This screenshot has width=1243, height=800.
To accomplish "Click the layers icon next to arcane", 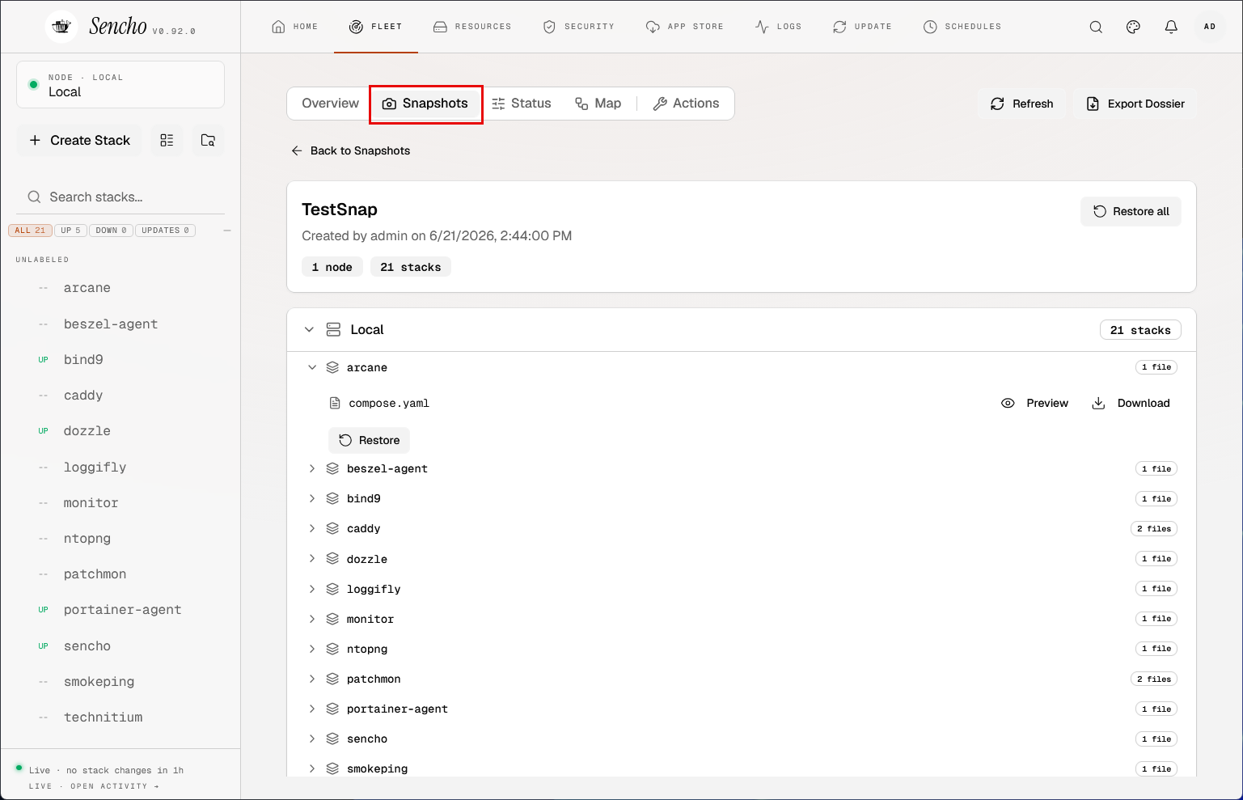I will click(x=332, y=367).
